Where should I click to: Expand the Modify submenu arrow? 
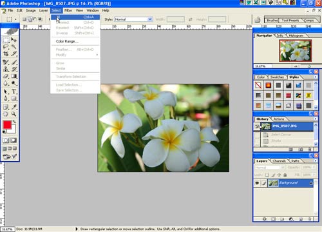click(97, 55)
